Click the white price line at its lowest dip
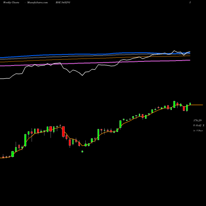206x206 pixels. coord(82,75)
